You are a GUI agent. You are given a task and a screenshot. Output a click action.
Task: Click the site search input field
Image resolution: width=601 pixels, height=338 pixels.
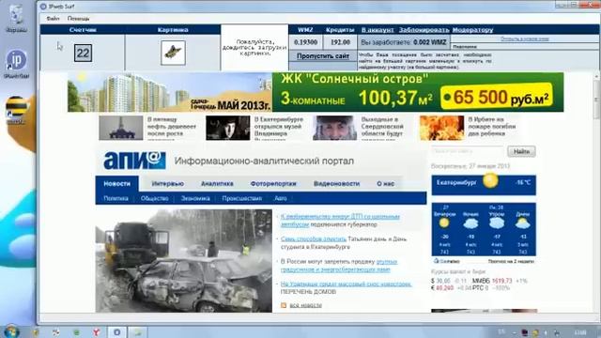coord(468,151)
